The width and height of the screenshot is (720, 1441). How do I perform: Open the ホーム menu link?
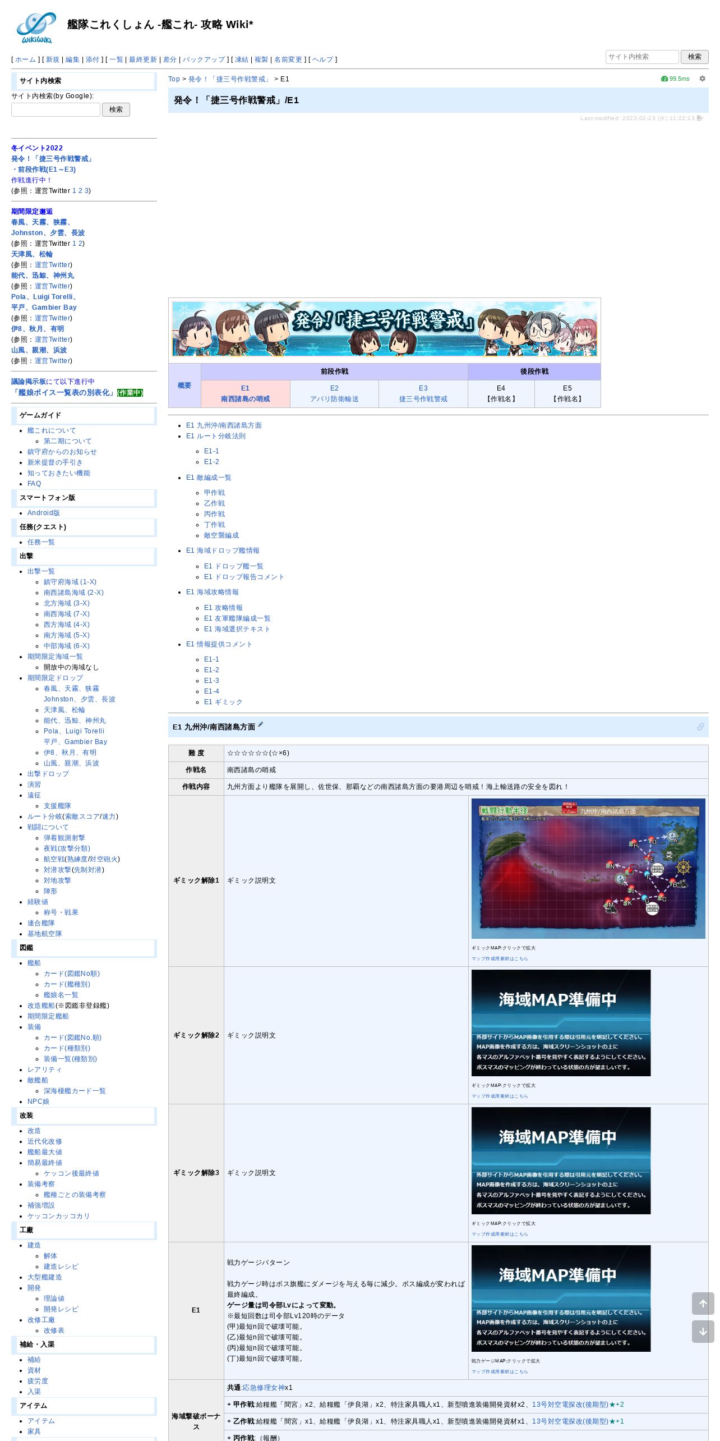click(25, 59)
